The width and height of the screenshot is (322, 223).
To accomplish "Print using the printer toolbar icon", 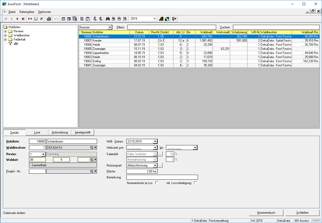I will coord(49,19).
